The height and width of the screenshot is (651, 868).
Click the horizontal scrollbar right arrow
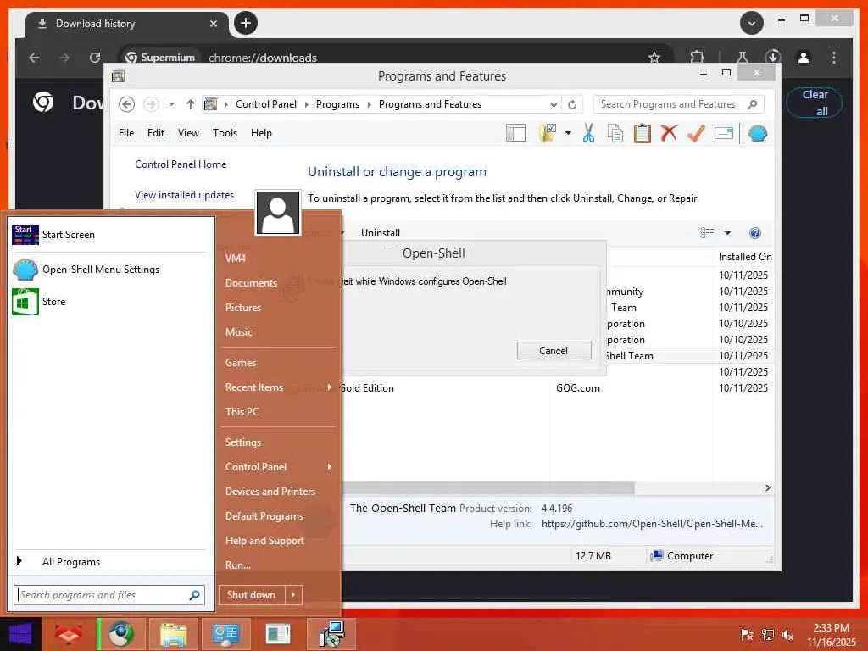click(x=767, y=487)
